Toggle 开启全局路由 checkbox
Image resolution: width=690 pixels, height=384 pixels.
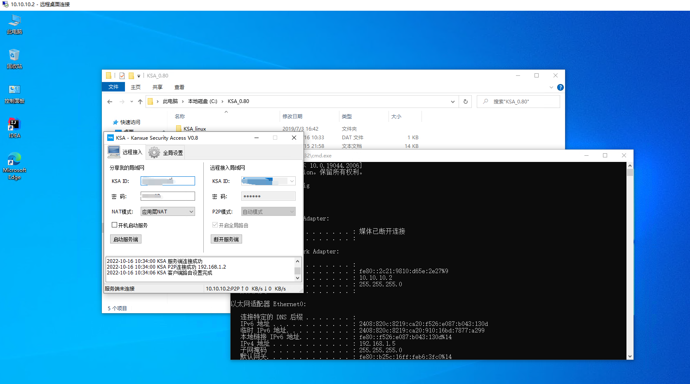215,225
